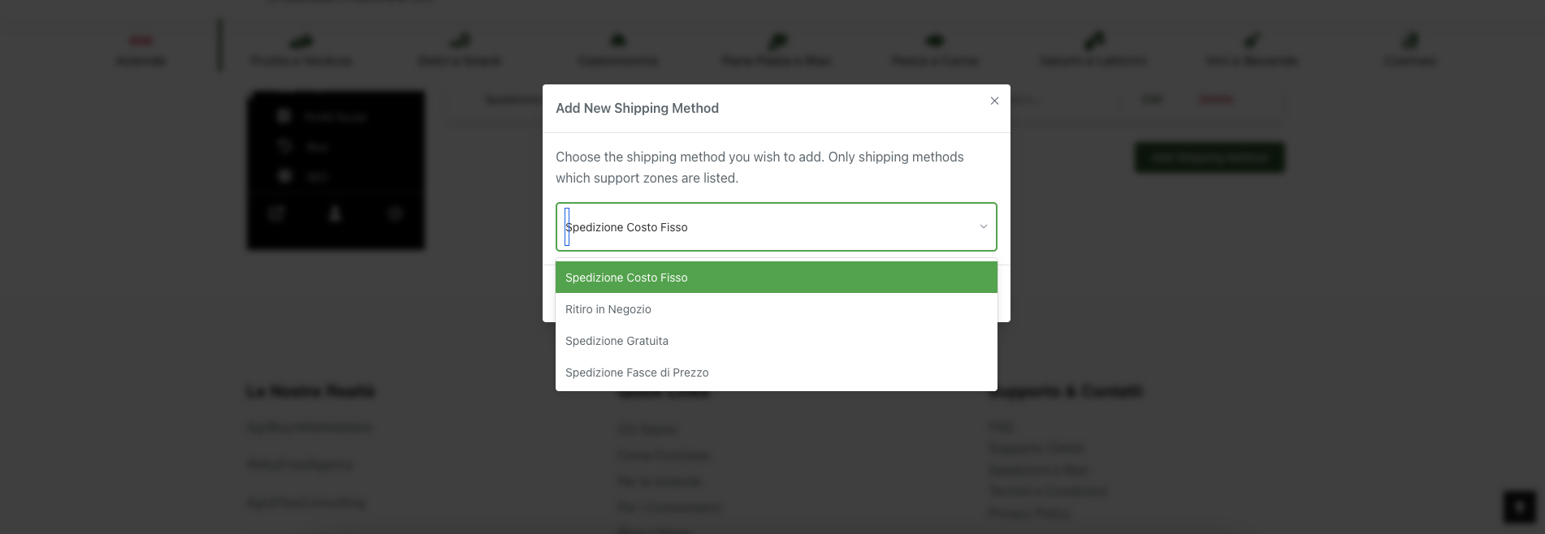The width and height of the screenshot is (1545, 534).
Task: Open the Frutta e Verdura category icon
Action: [301, 41]
